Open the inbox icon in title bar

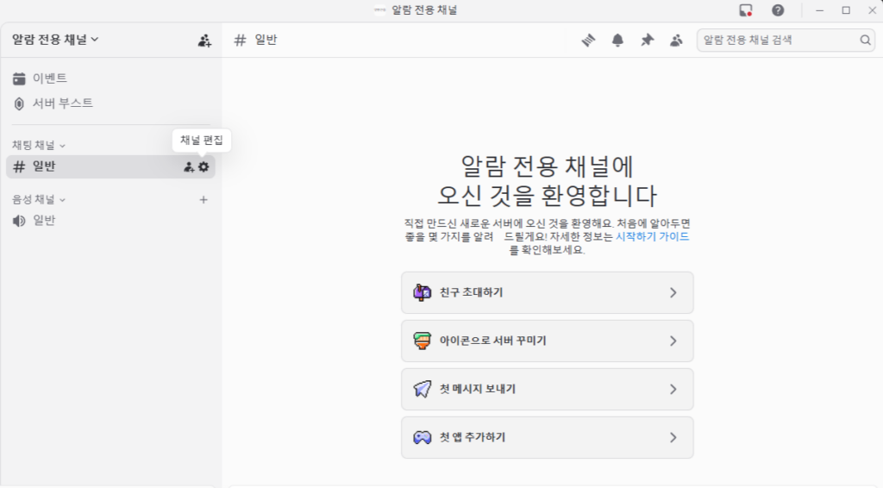746,10
